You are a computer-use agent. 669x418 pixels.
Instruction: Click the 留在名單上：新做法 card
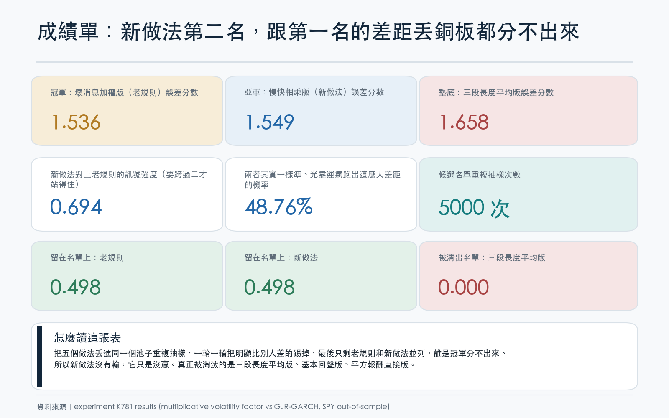(x=321, y=276)
